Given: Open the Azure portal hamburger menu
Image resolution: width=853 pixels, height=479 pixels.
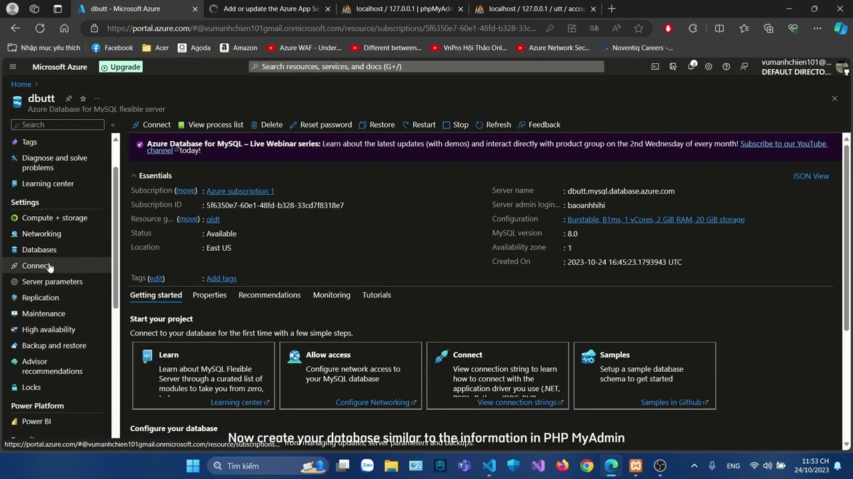Looking at the screenshot, I should [x=13, y=67].
